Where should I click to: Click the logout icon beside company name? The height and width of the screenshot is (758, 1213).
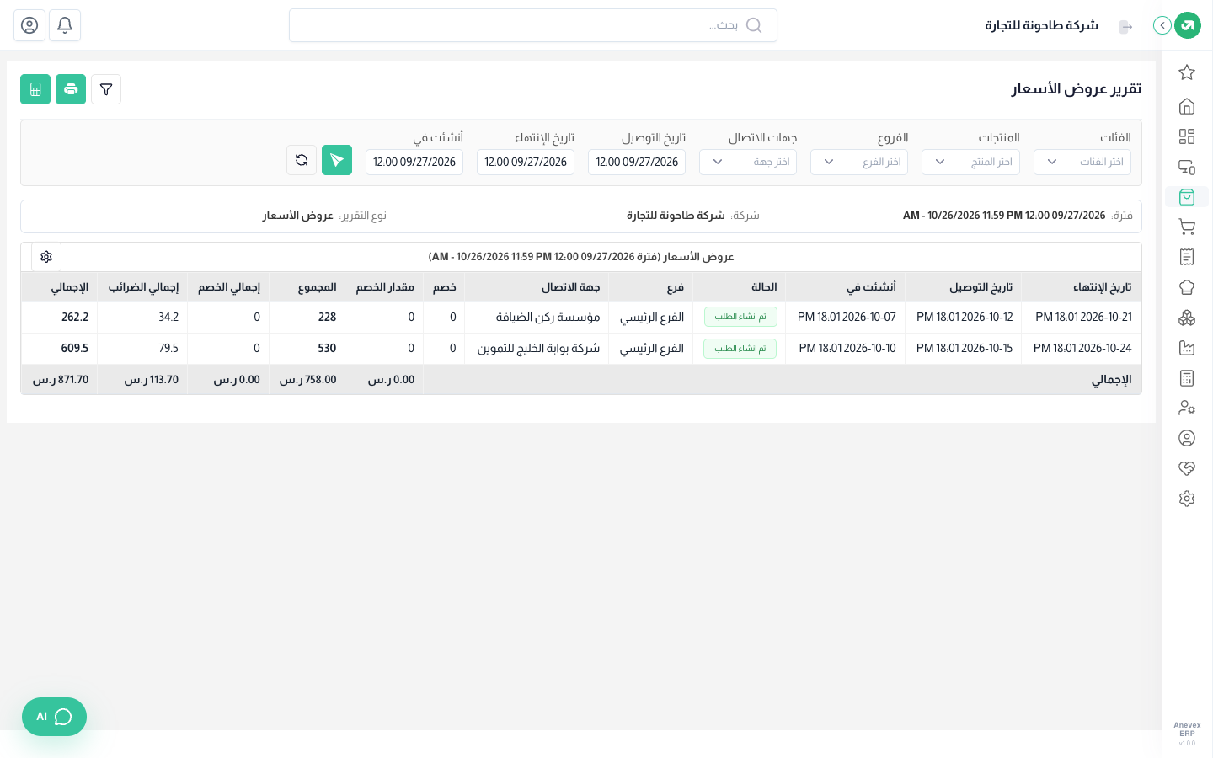click(1126, 26)
